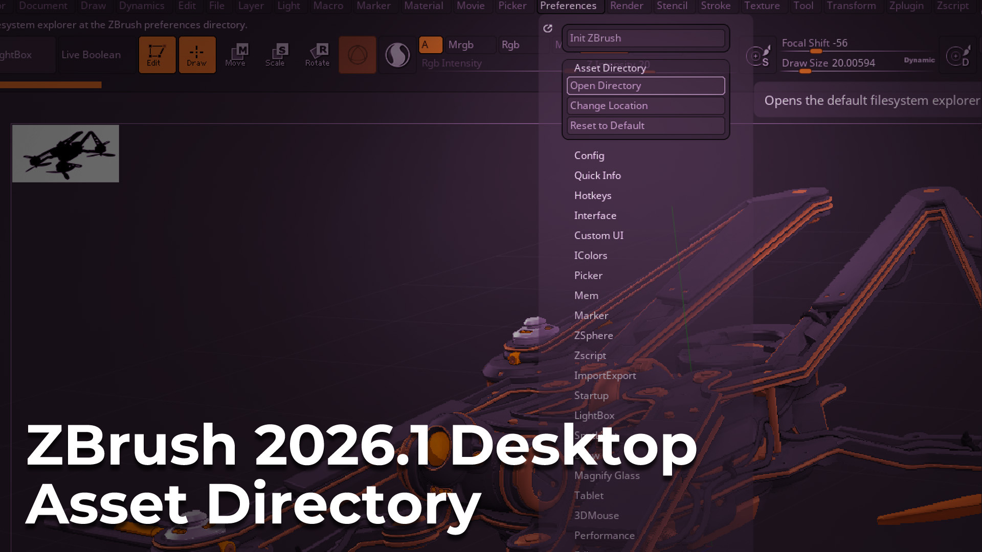Click the Open Directory button
The image size is (982, 552).
pos(645,86)
